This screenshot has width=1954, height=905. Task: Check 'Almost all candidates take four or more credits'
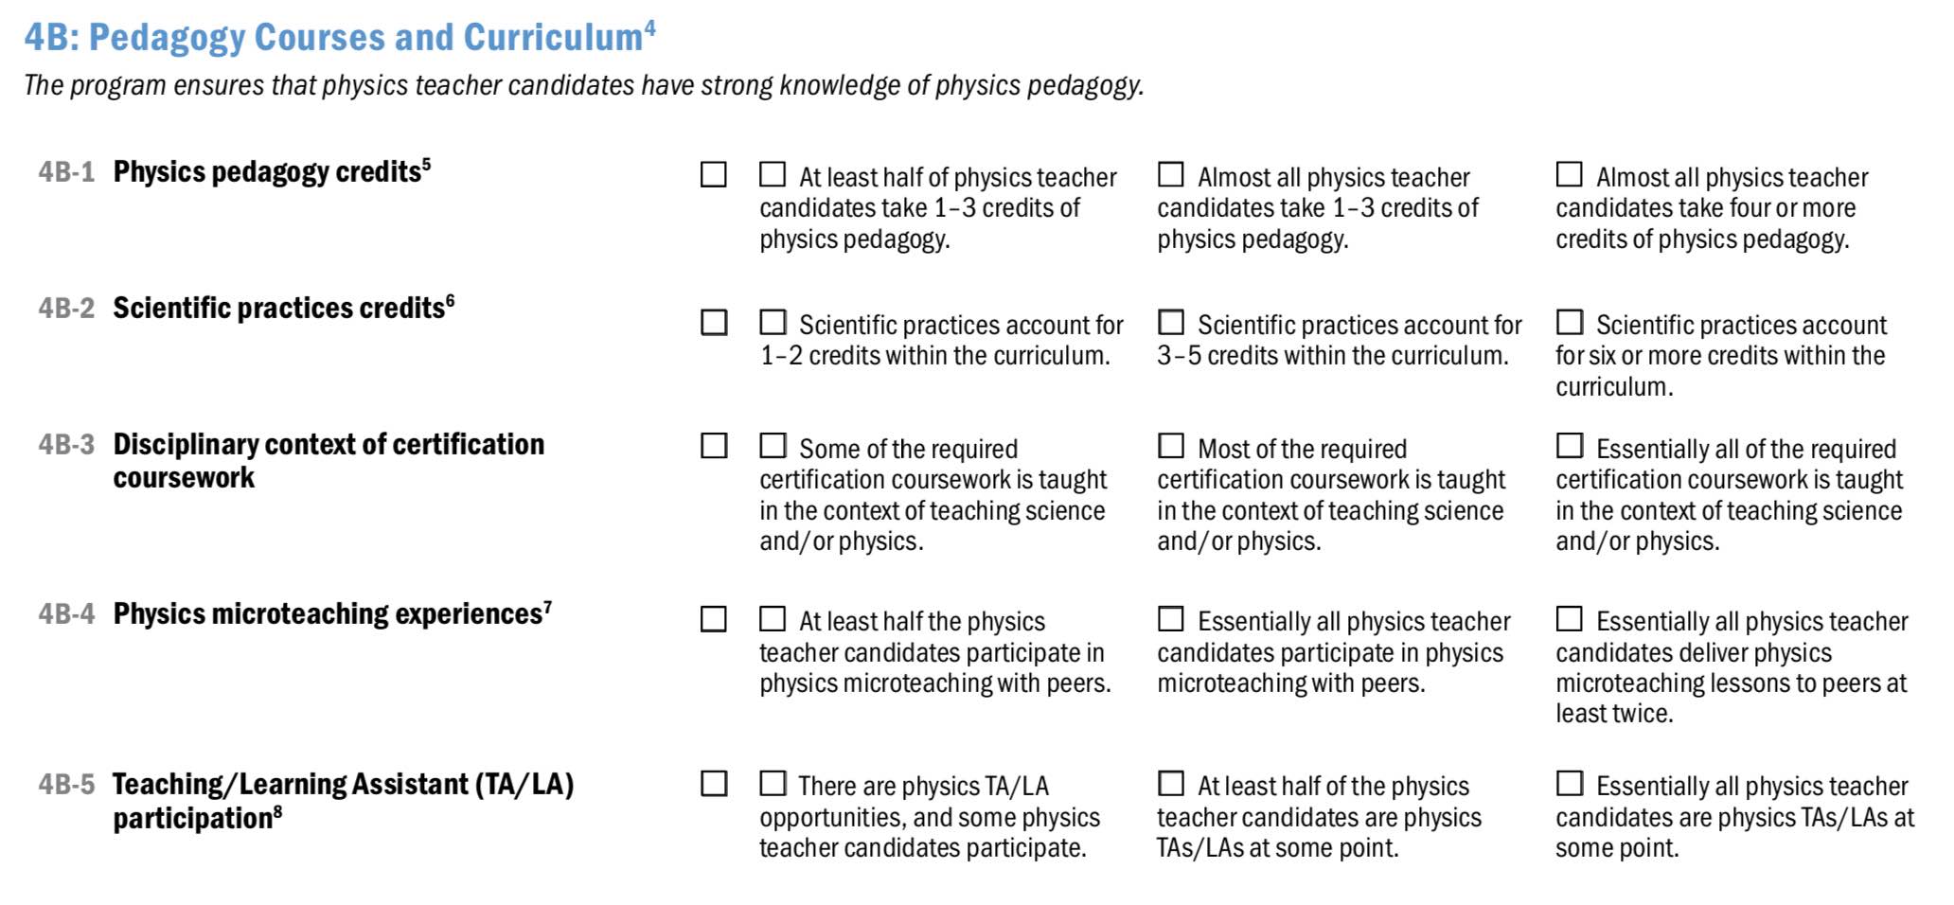[1570, 175]
